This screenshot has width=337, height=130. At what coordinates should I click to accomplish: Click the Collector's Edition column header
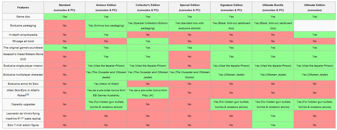pos(148,8)
